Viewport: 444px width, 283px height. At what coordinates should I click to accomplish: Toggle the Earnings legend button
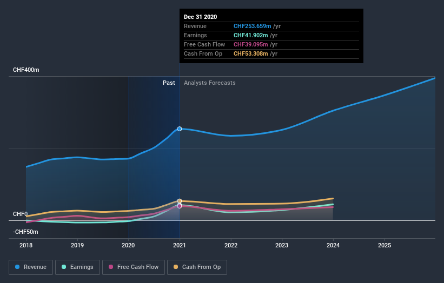[x=77, y=267]
